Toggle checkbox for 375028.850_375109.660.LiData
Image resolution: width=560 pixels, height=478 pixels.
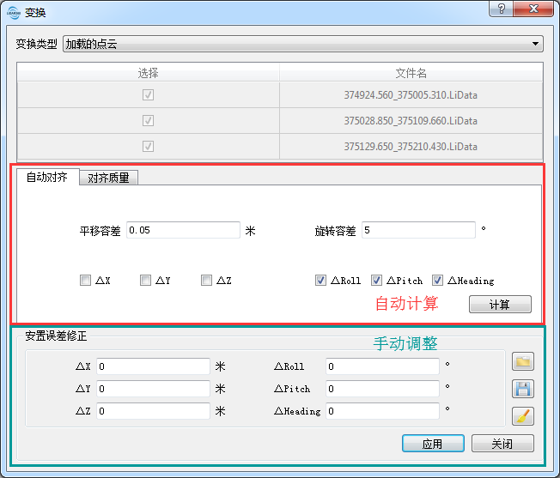click(x=148, y=120)
